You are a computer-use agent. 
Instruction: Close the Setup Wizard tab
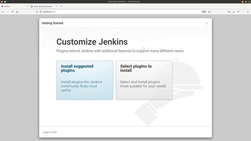click(x=56, y=6)
